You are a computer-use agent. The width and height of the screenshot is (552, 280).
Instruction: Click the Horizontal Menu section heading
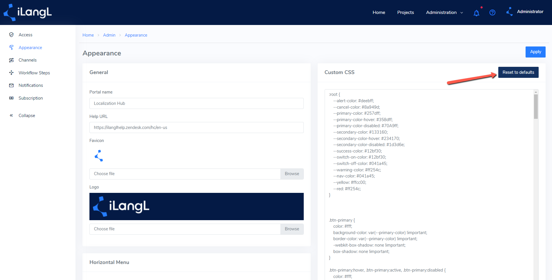point(109,262)
